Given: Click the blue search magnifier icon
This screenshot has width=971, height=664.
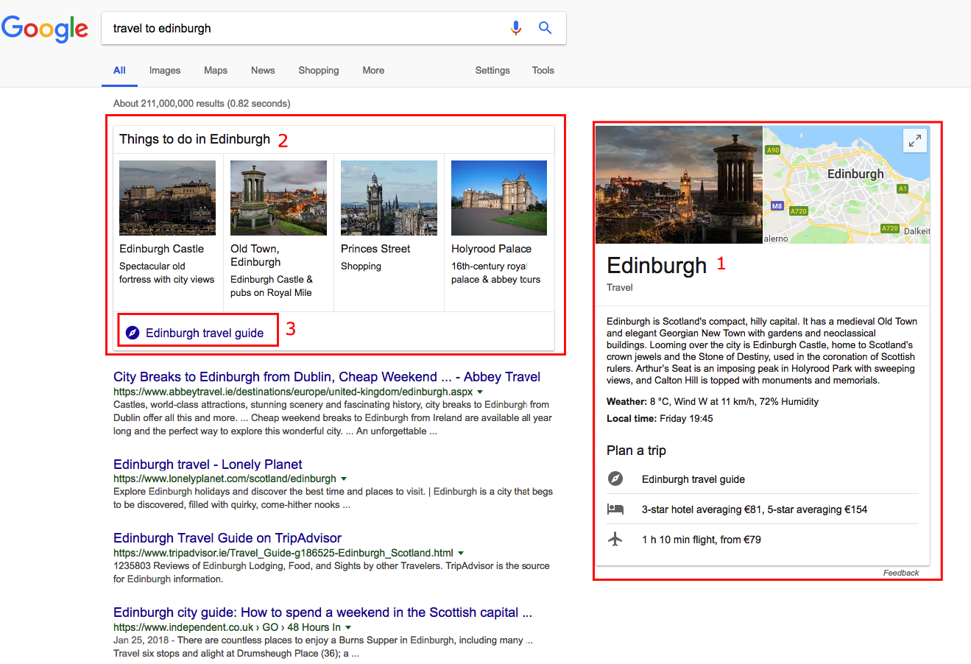Looking at the screenshot, I should (x=545, y=28).
